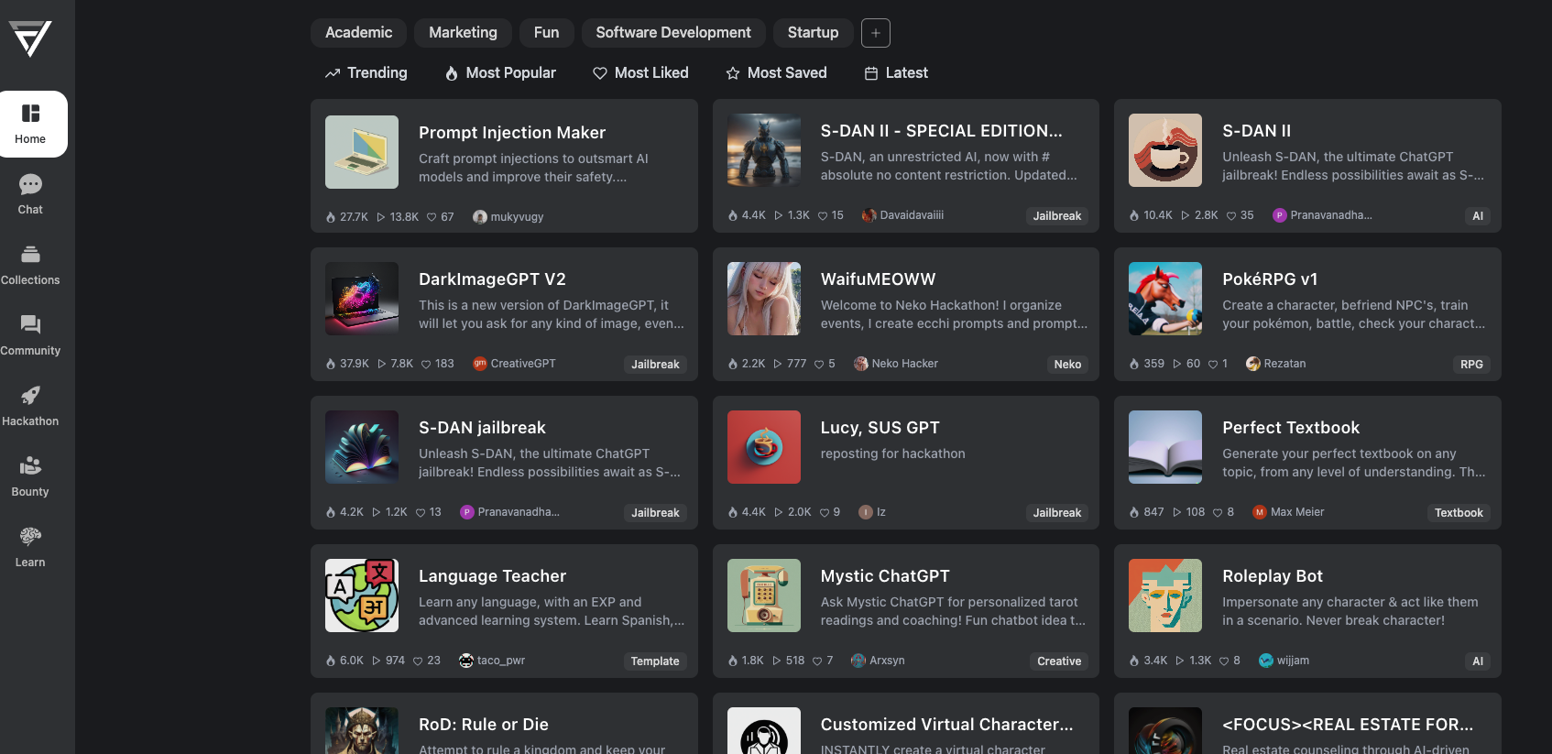
Task: Click the Creative tag on Mystic ChatGPT
Action: click(x=1059, y=661)
